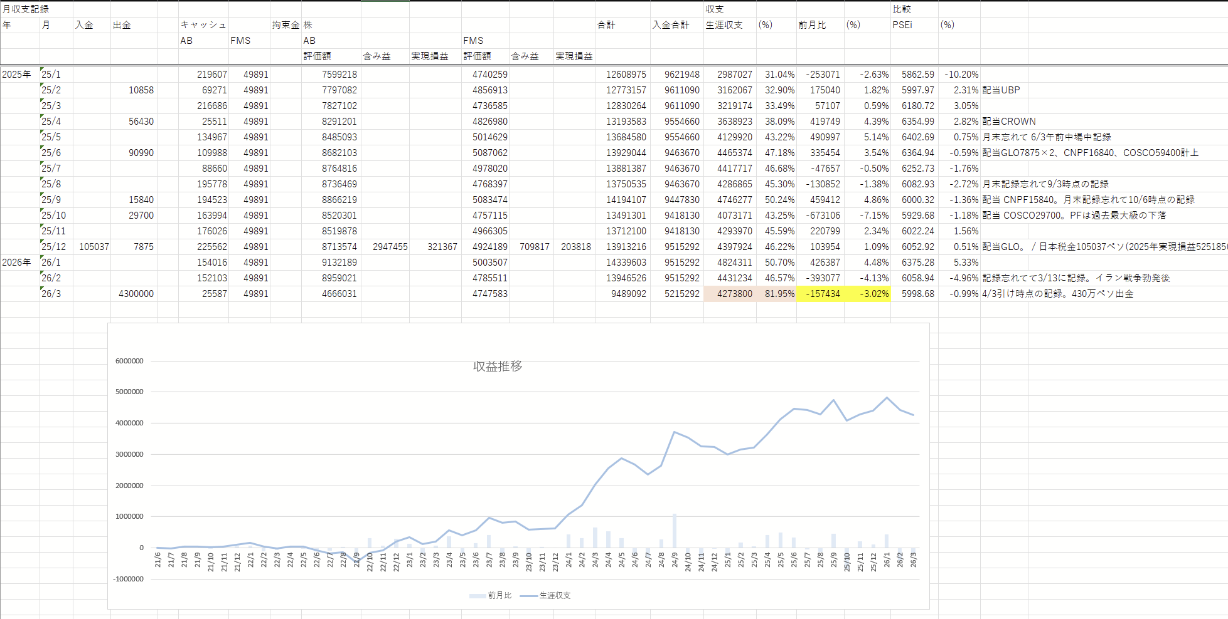
Task: Click the 入金合計 header cell
Action: point(671,25)
